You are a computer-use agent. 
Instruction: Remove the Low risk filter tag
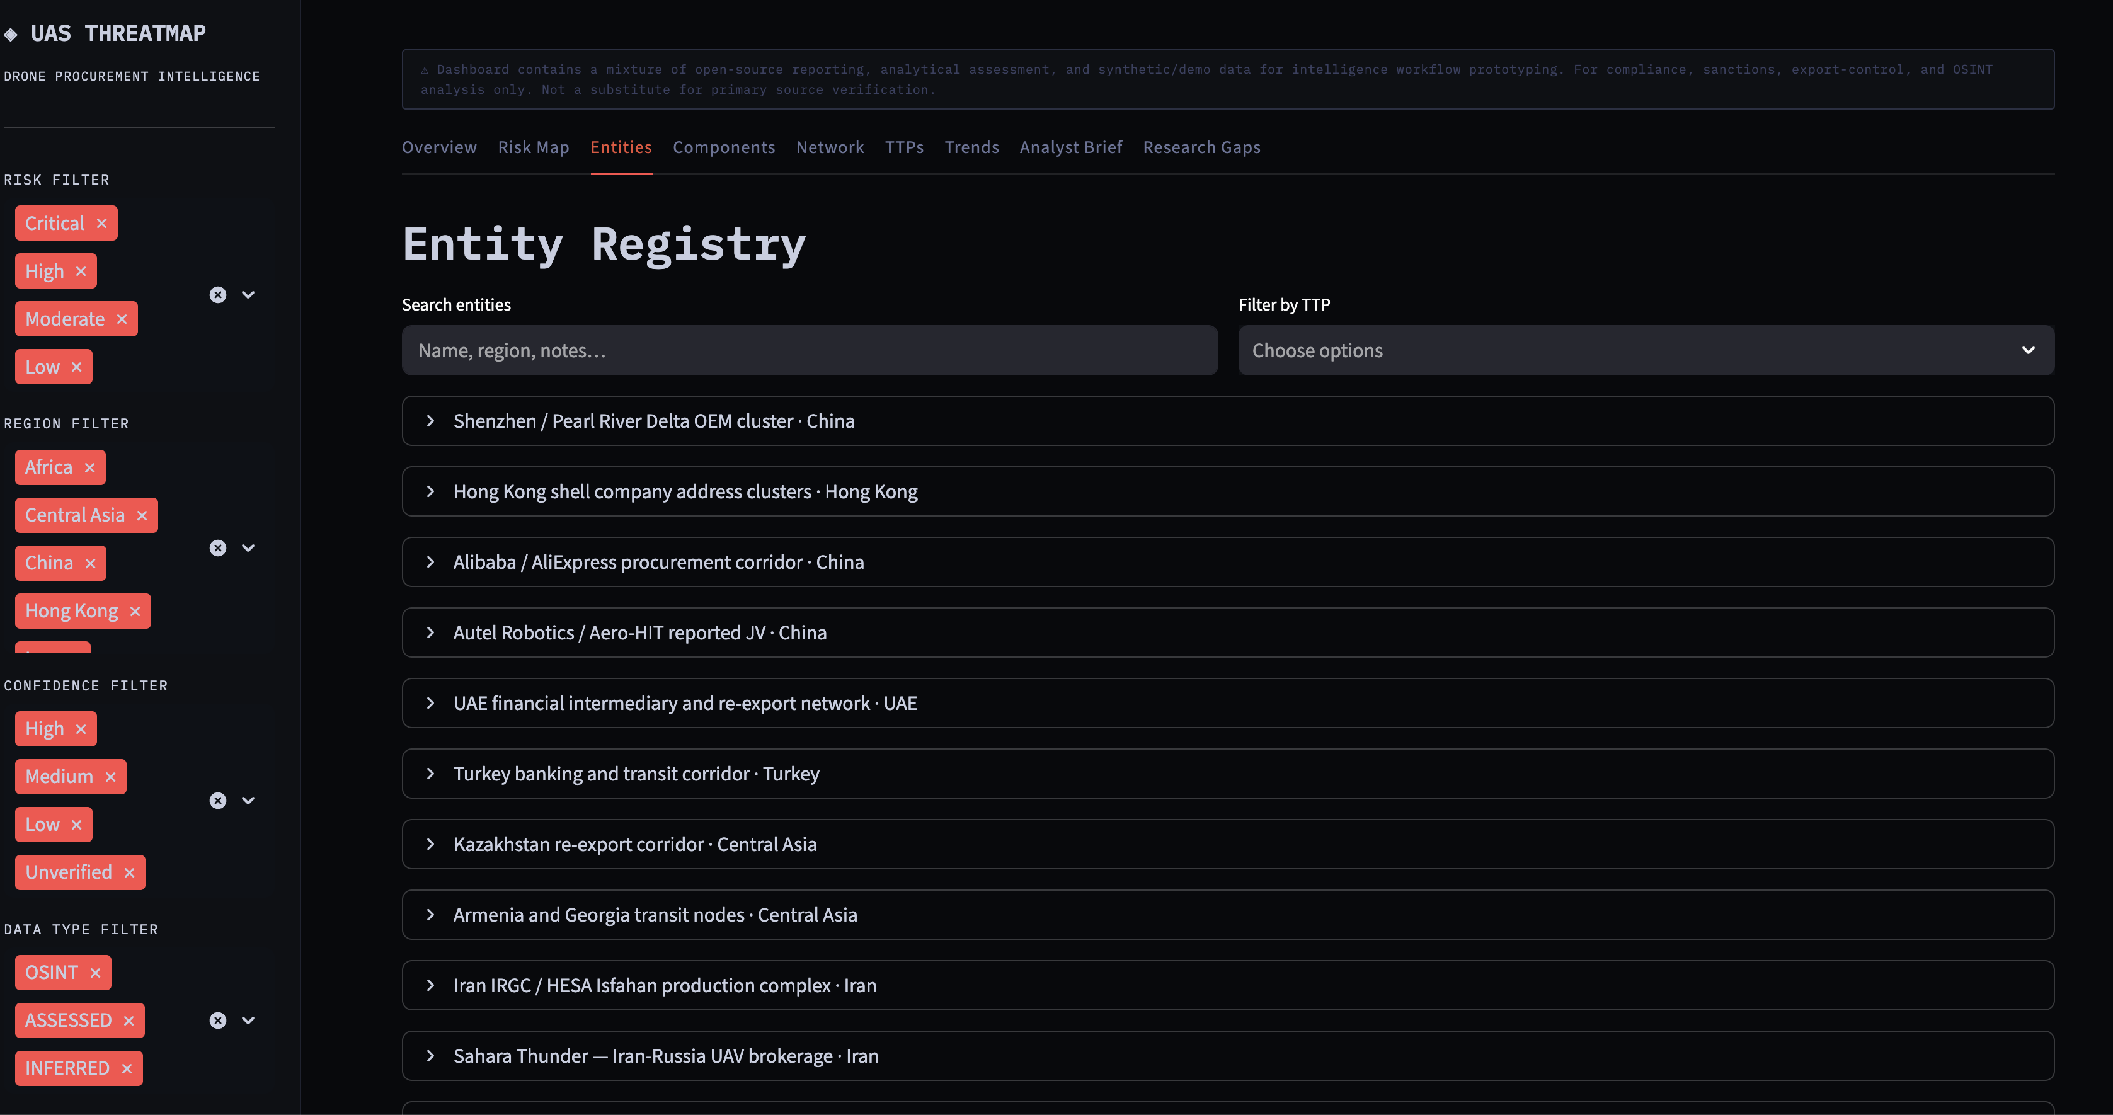(76, 367)
